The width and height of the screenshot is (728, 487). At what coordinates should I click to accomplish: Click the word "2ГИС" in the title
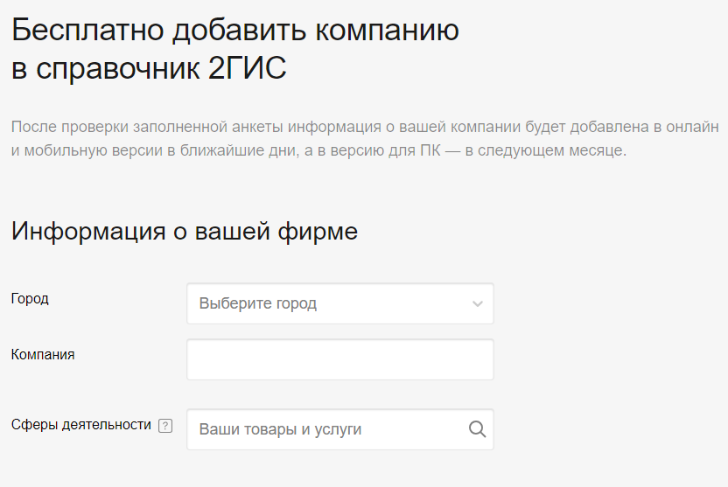248,69
